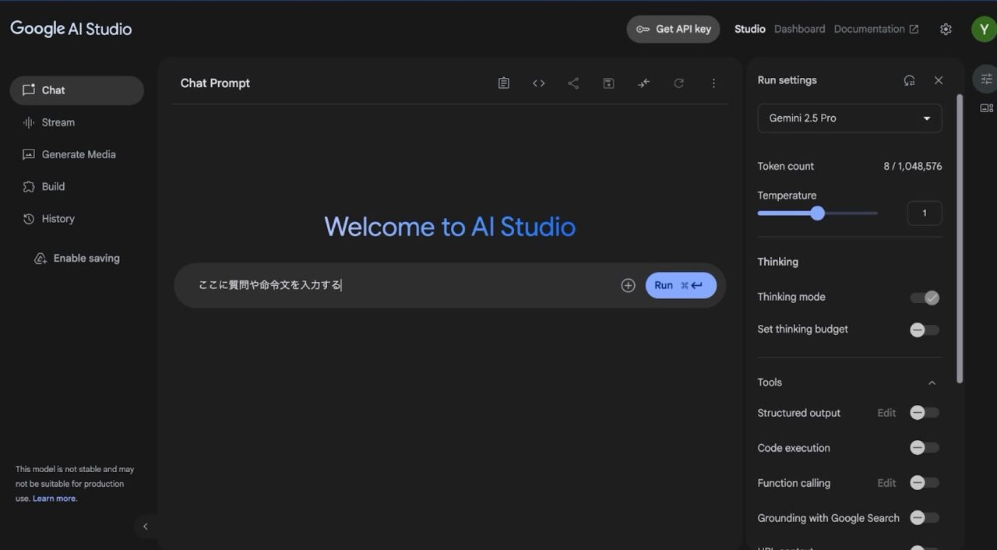
Task: Toggle the run settings tune icon
Action: (x=987, y=79)
